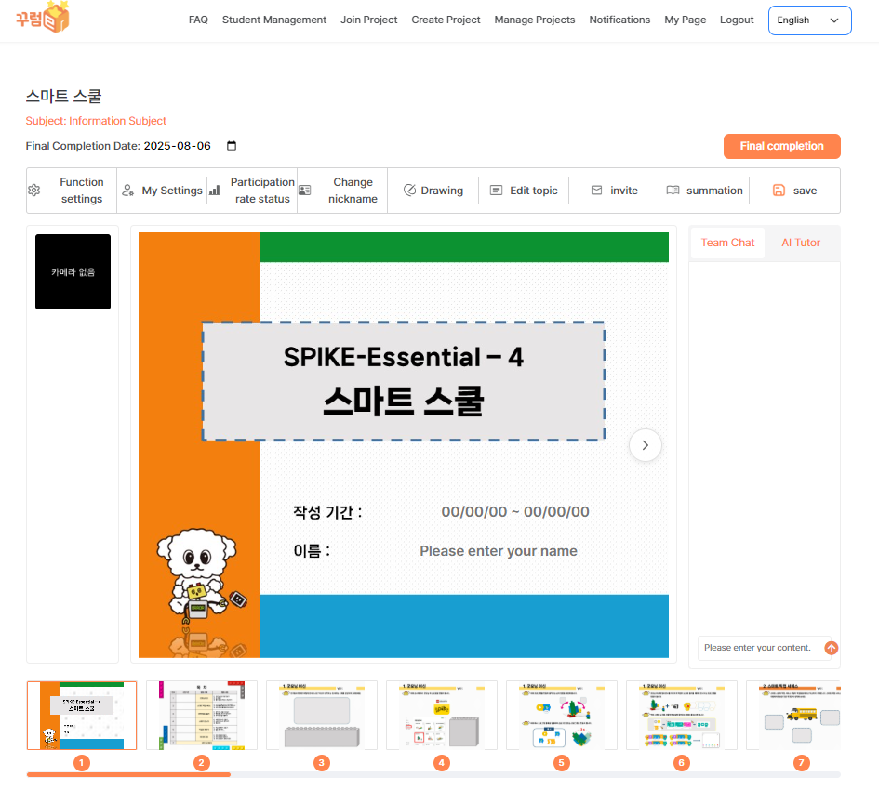Open slide 6 thumbnail
This screenshot has width=879, height=803.
click(x=682, y=715)
